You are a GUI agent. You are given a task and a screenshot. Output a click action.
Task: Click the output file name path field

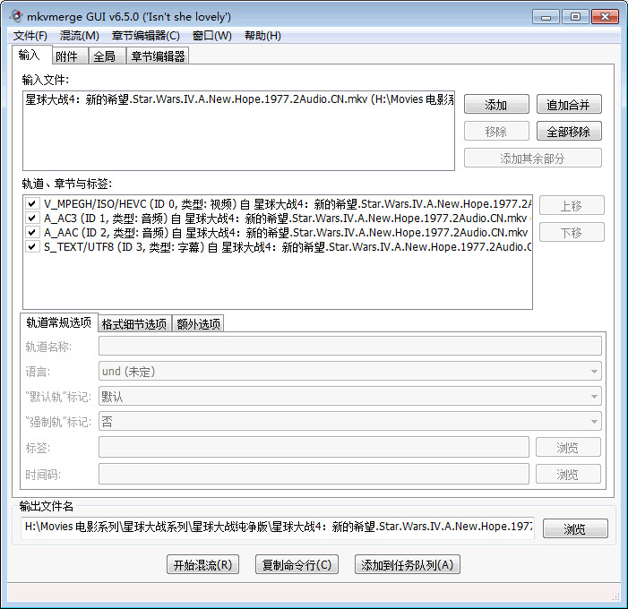click(x=277, y=528)
